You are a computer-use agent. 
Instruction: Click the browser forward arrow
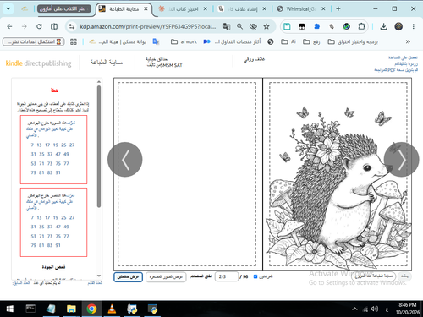pyautogui.click(x=25, y=26)
